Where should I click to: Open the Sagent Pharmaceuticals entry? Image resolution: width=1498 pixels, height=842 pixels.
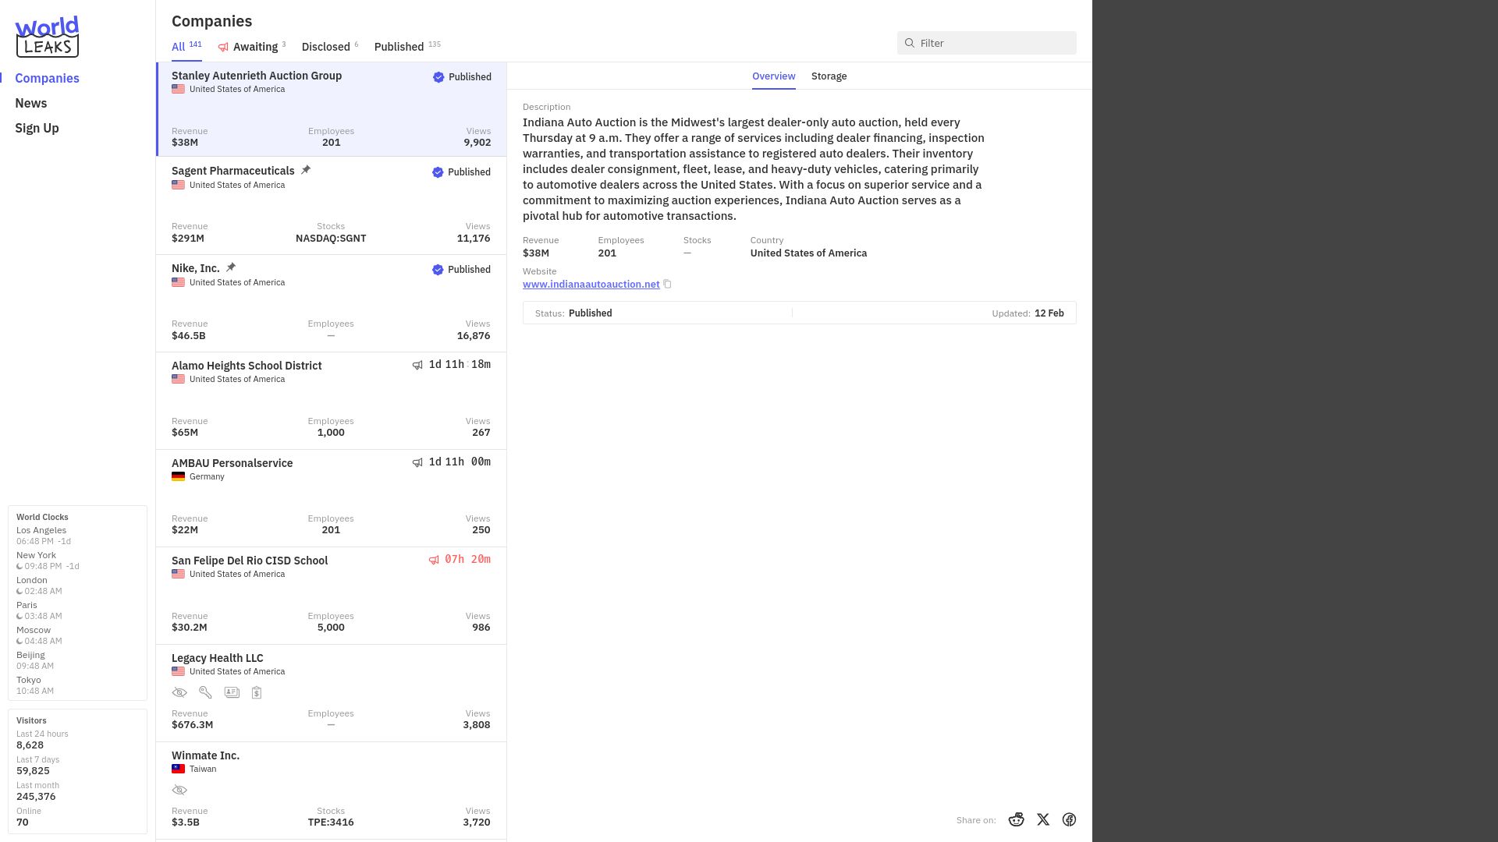331,206
